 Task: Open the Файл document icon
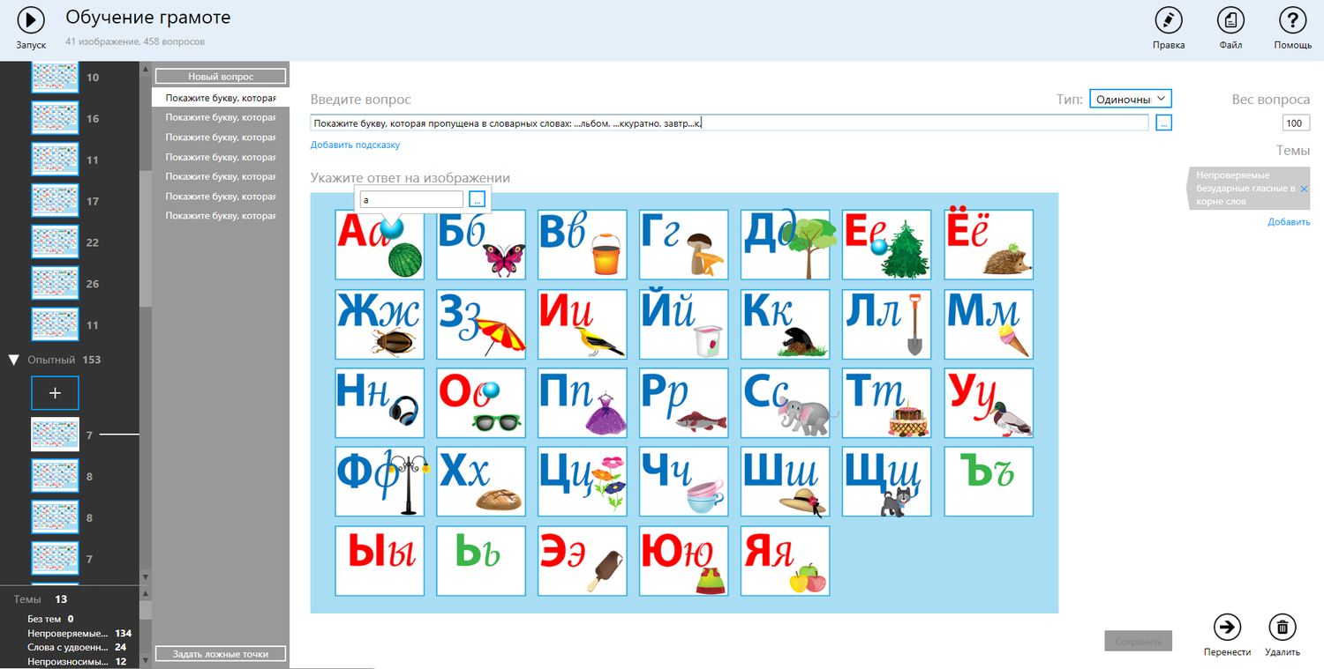coord(1230,20)
